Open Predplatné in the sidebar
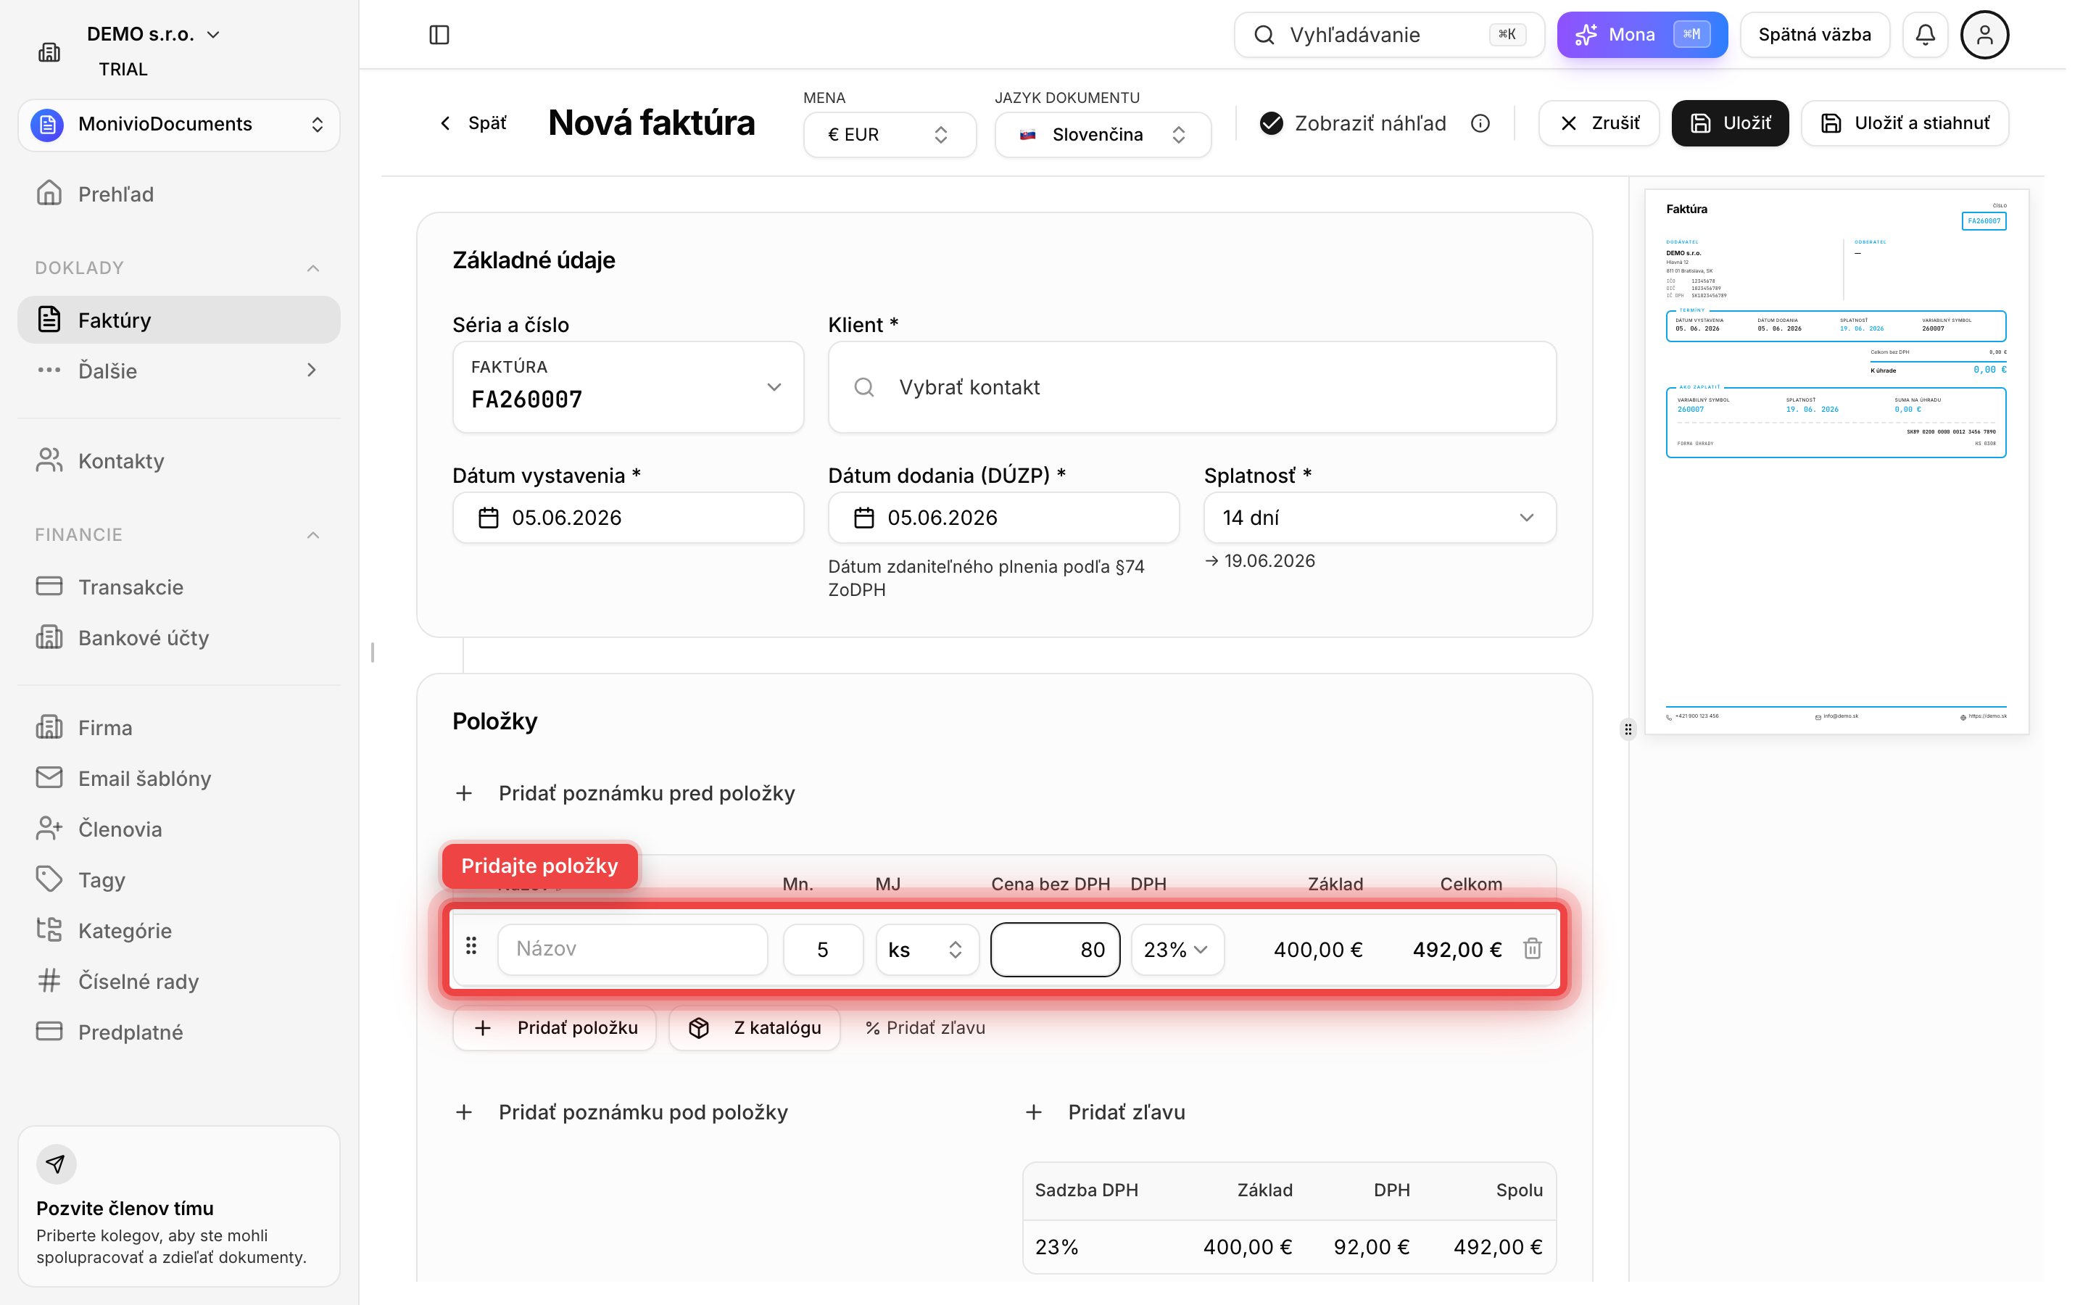This screenshot has width=2088, height=1305. [178, 1032]
